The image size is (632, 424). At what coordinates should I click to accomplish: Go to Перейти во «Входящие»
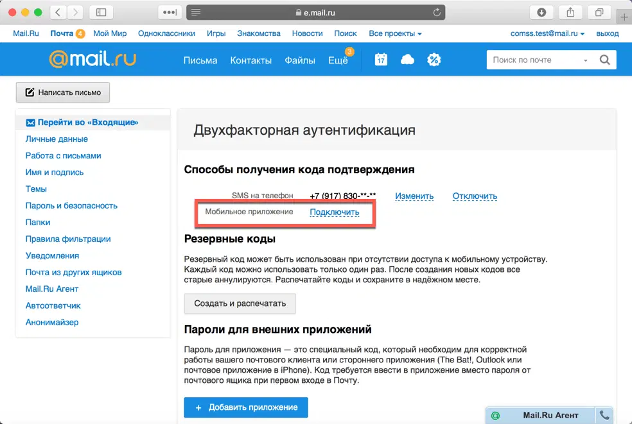coord(88,123)
